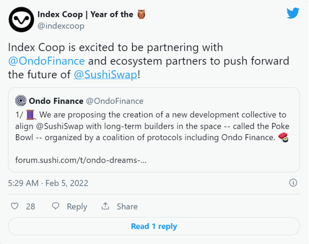Image resolution: width=309 pixels, height=244 pixels.
Task: Click the Read 1 reply button
Action: tap(154, 226)
